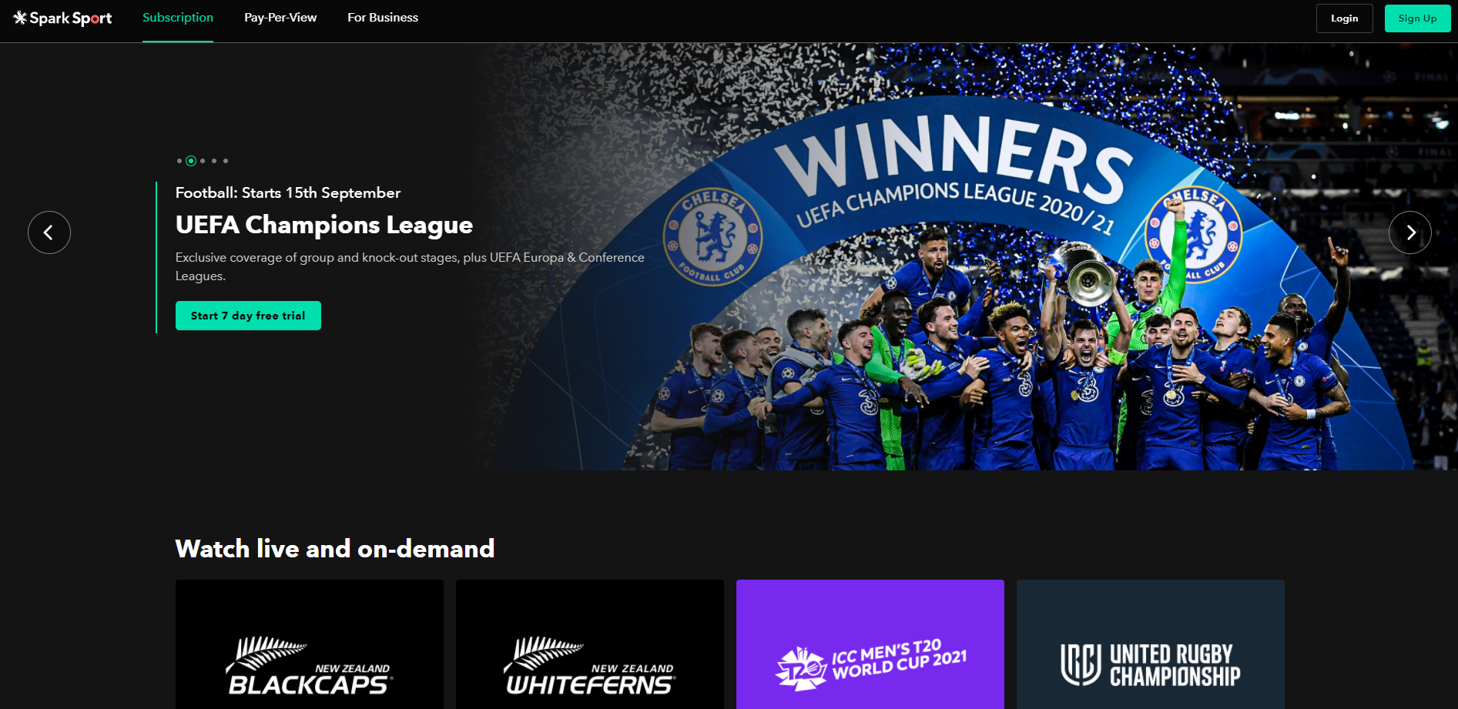
Task: Select the fourth carousel dot indicator
Action: pos(214,161)
